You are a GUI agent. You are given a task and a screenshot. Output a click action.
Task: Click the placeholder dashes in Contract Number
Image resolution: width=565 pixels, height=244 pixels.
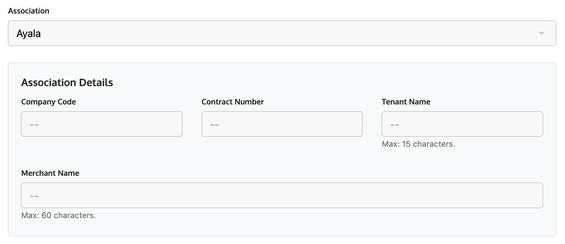coord(214,125)
